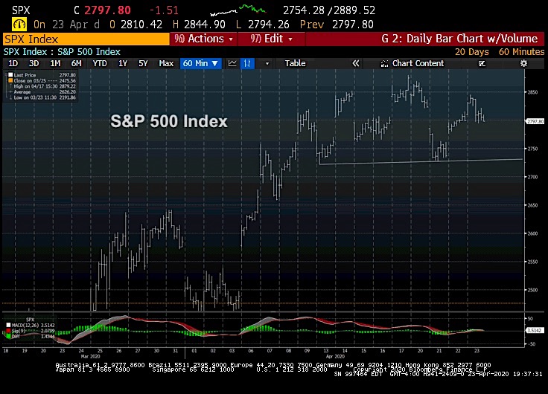Click the intraday sparkline mini chart

click(x=238, y=10)
